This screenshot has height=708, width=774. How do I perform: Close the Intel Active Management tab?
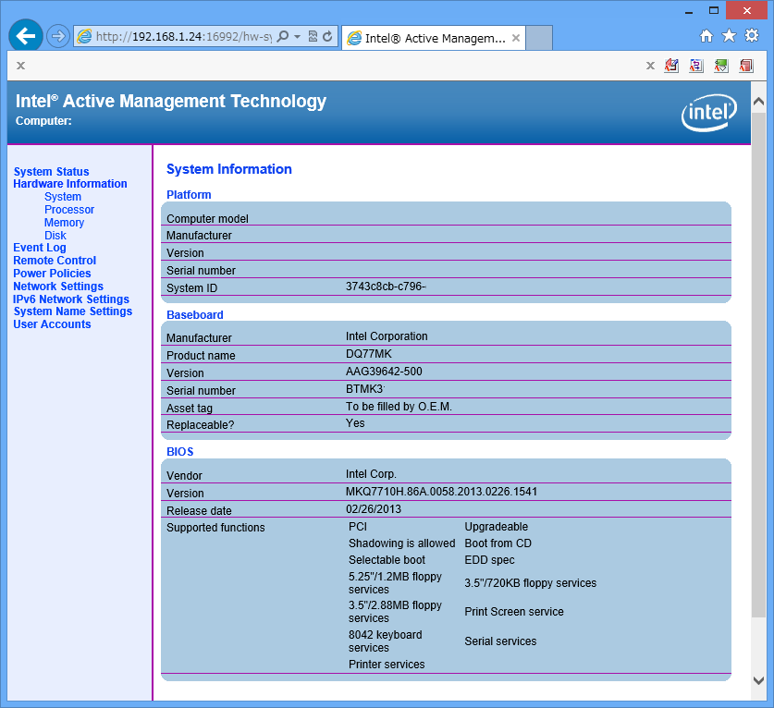pyautogui.click(x=516, y=38)
